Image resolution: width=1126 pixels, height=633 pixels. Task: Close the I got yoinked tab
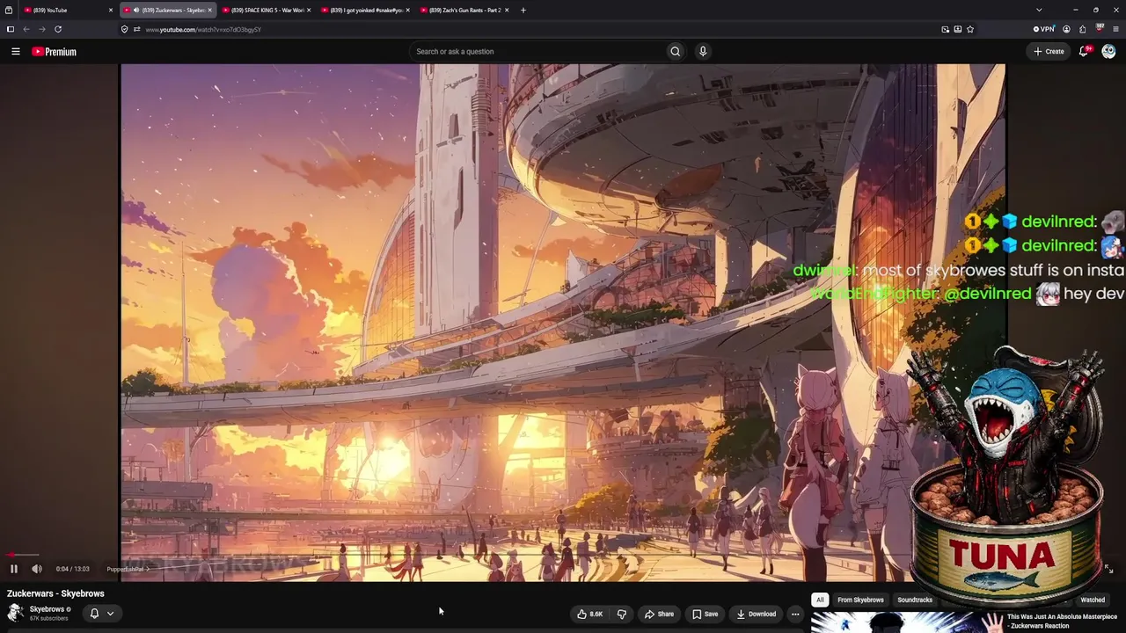pyautogui.click(x=407, y=10)
